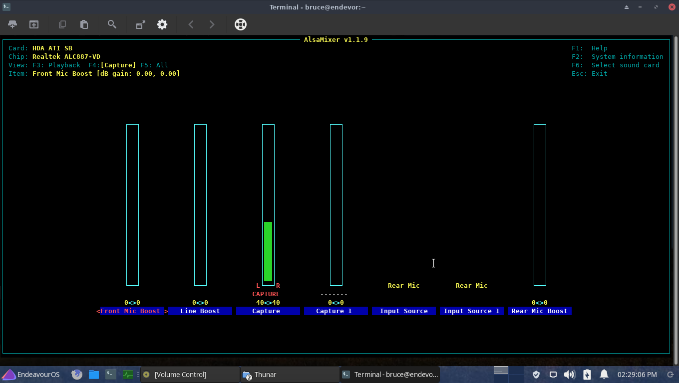Open the EndeavourOS application menu
Viewport: 679px width, 383px height.
tap(31, 375)
